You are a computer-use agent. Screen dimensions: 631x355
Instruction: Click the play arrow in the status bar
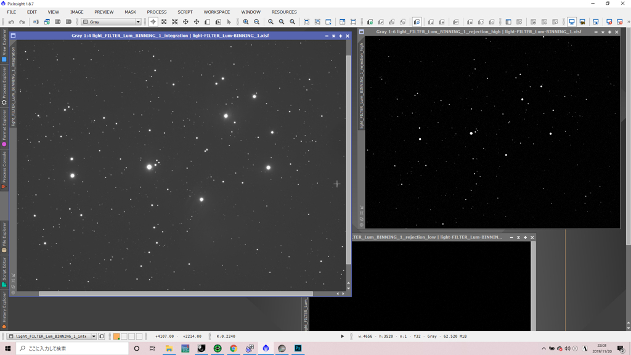coord(343,337)
